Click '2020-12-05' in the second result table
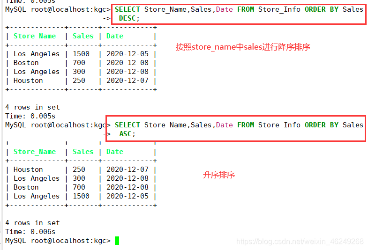Screen dimensions: 368x250 pos(128,196)
